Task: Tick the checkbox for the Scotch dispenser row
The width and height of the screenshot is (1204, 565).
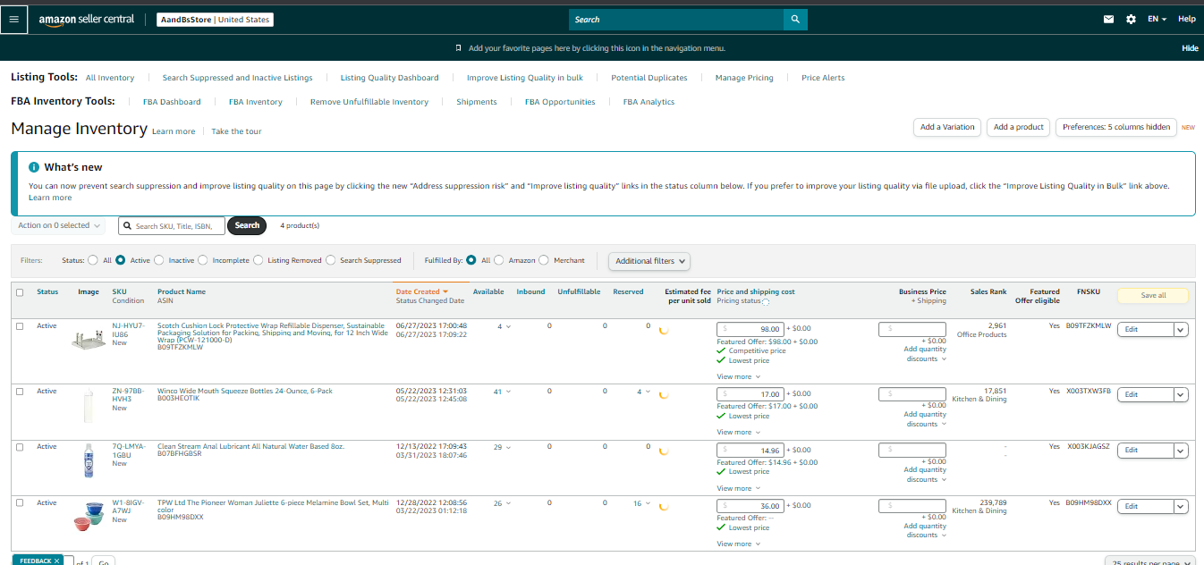Action: click(x=20, y=326)
